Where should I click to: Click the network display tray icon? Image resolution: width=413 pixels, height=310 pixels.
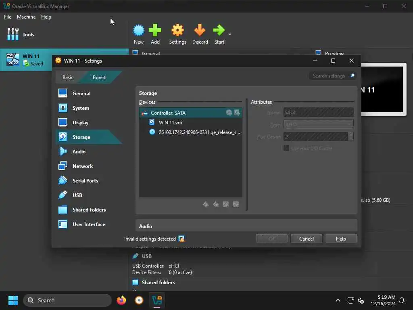click(350, 300)
